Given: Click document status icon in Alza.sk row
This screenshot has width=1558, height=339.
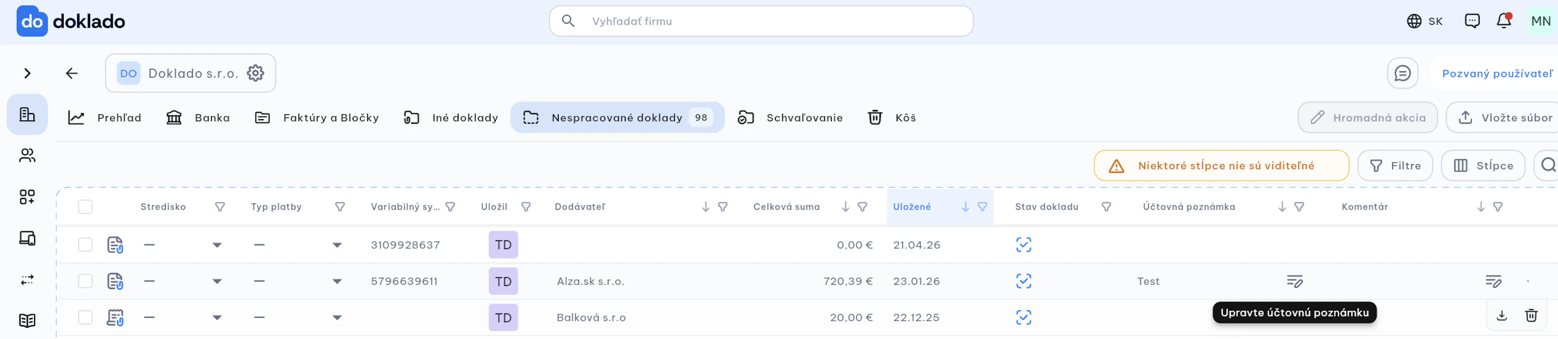Looking at the screenshot, I should pyautogui.click(x=1023, y=281).
